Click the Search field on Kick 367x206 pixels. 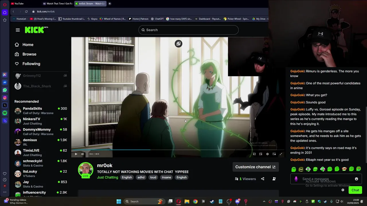click(x=188, y=30)
